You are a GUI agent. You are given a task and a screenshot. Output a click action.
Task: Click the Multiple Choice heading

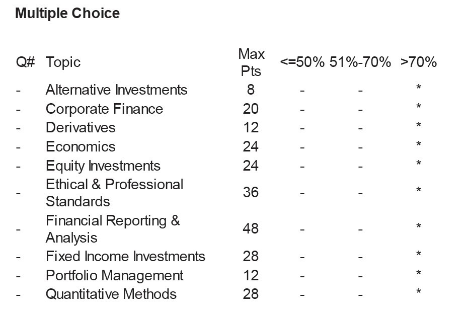point(67,13)
